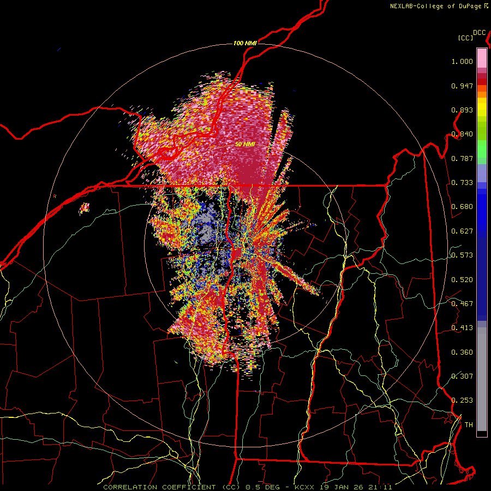Select the 0.360 legend value

tap(462, 352)
